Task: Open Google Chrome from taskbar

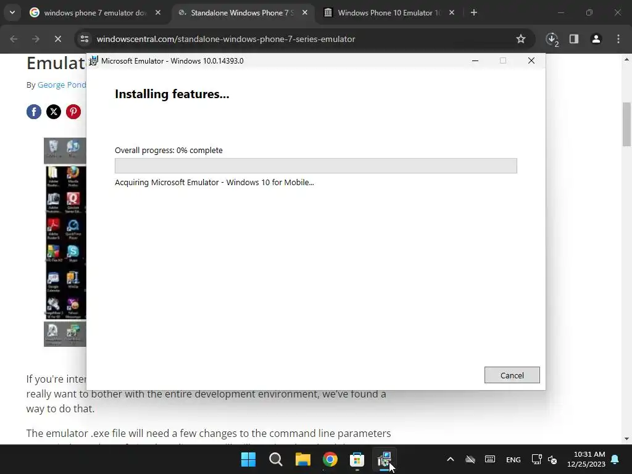Action: (x=330, y=459)
